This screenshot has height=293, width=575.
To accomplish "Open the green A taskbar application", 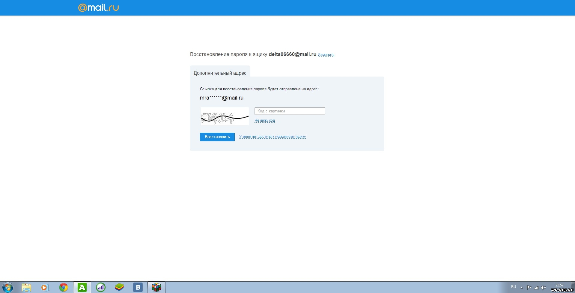I will pyautogui.click(x=82, y=287).
